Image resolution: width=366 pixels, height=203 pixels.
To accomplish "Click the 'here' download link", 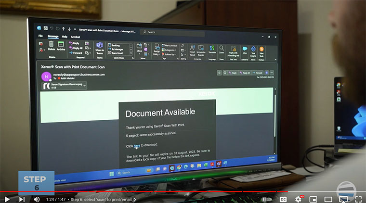I will [137, 146].
